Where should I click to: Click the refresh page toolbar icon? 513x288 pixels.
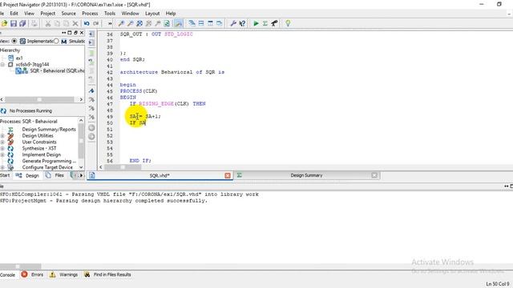(x=167, y=23)
